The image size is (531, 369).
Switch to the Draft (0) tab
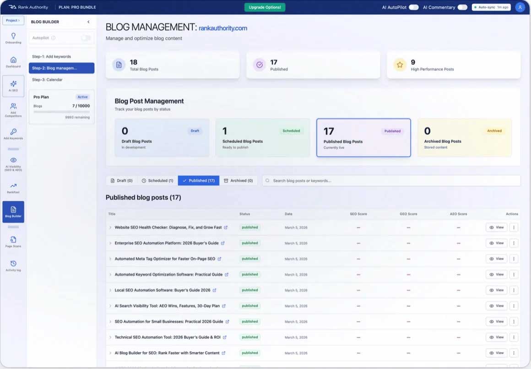click(x=122, y=180)
